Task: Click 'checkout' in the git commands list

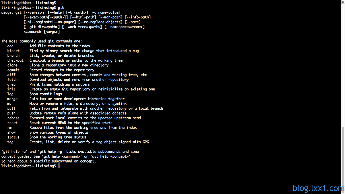Action: coord(15,60)
